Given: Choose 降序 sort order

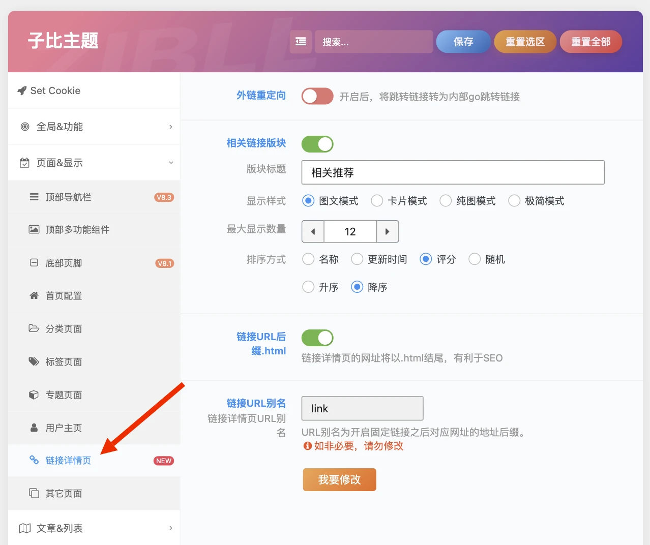Looking at the screenshot, I should pyautogui.click(x=357, y=287).
